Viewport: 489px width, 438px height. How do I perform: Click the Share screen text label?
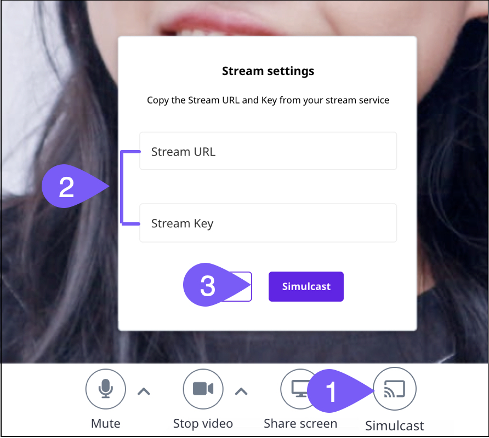[300, 423]
